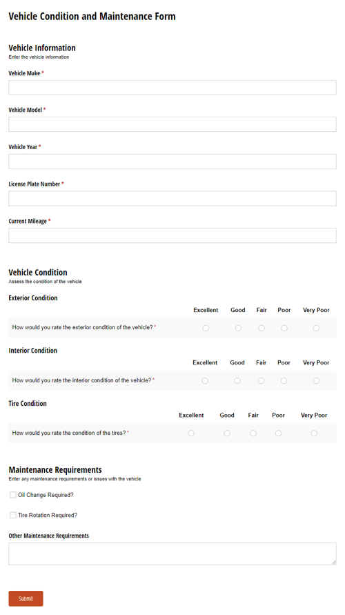Check the Oil Change Required box
The width and height of the screenshot is (345, 615).
[x=13, y=495]
